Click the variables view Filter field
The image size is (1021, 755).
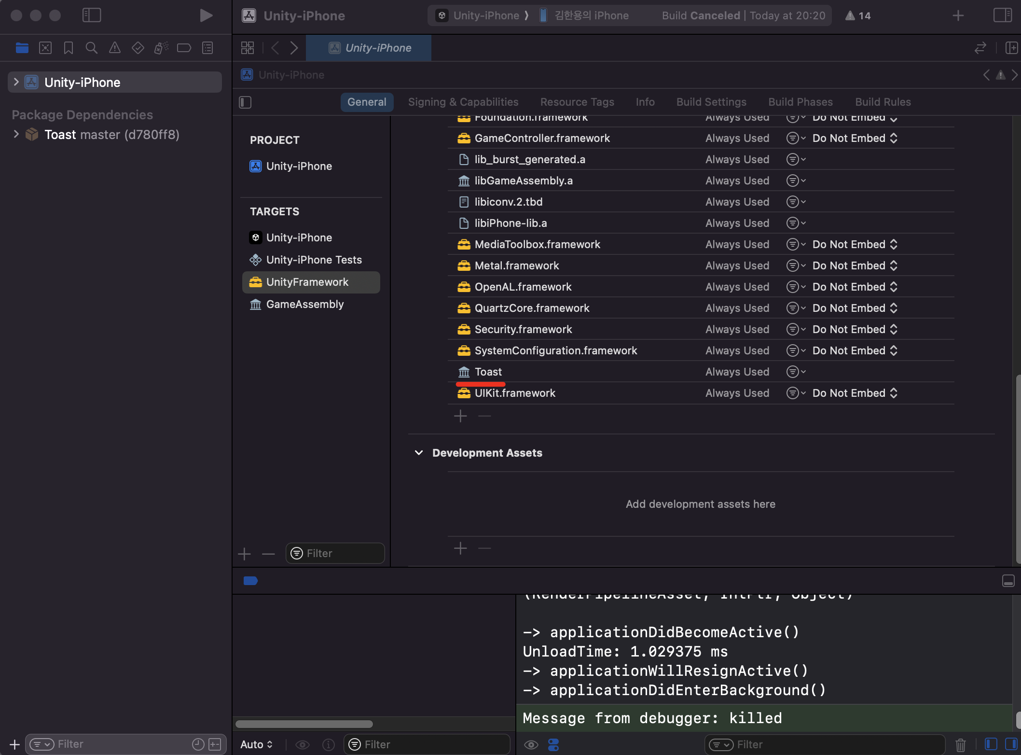(x=427, y=744)
